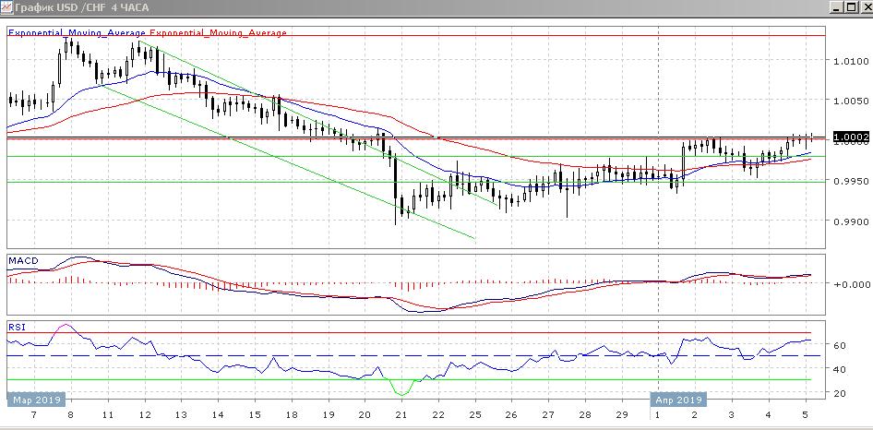Viewport: 873px width, 430px height.
Task: Click the current price tag 1.0002
Action: [850, 137]
